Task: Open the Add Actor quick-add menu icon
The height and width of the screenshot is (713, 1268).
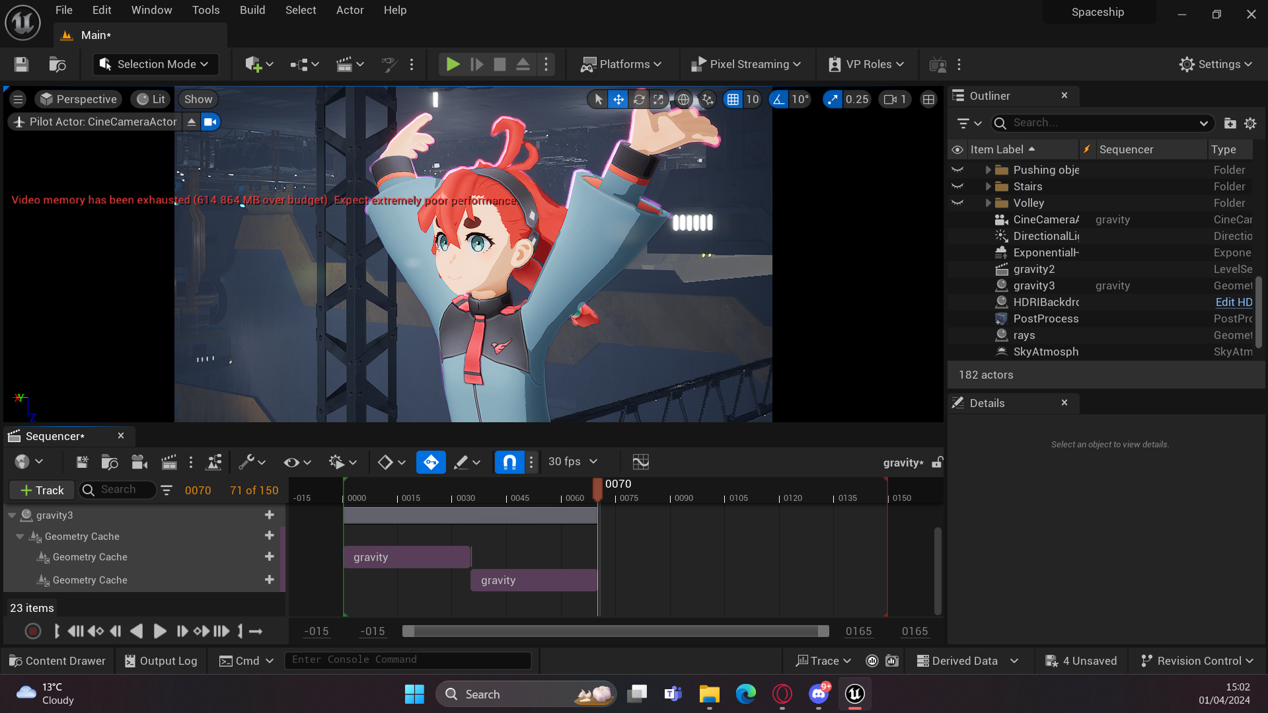Action: point(258,64)
